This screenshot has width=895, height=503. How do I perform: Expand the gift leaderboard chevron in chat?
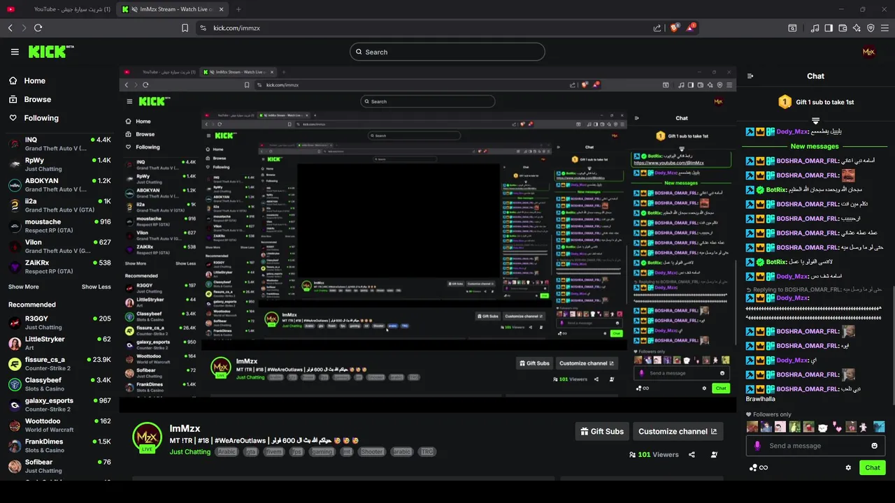pos(815,122)
